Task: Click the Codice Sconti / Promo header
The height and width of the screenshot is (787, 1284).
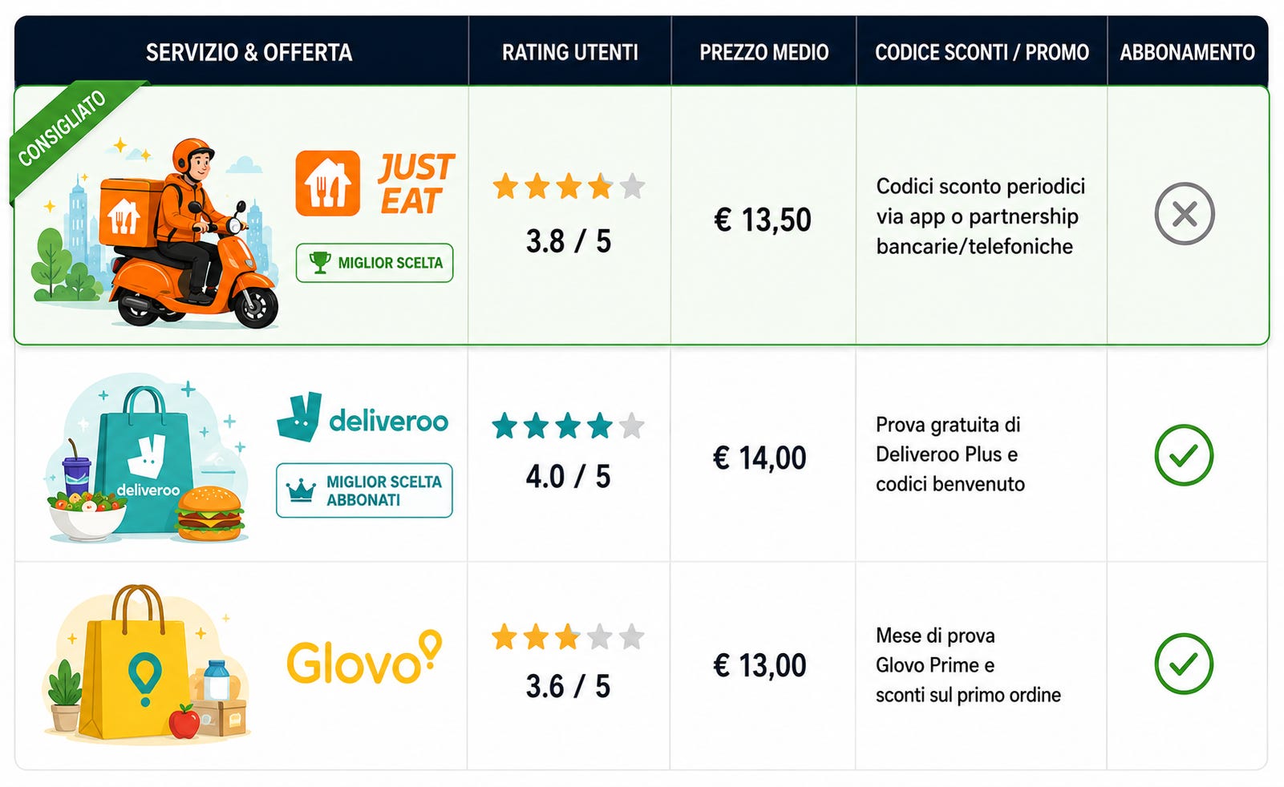Action: (x=982, y=53)
